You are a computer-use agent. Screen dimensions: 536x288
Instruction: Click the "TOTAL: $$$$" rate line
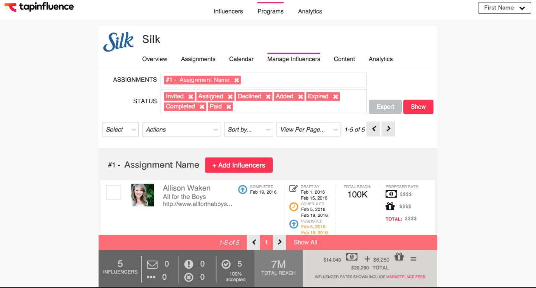click(401, 219)
